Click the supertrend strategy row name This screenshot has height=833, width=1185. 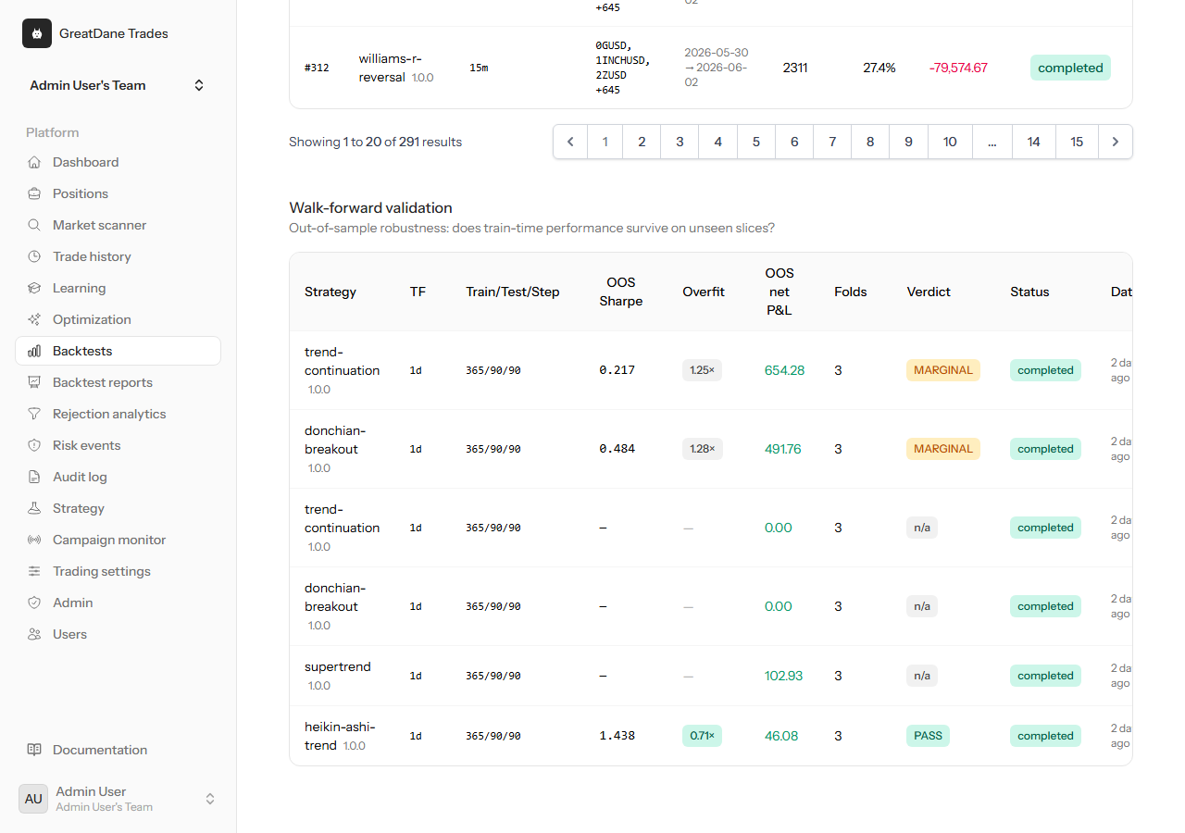(x=338, y=666)
